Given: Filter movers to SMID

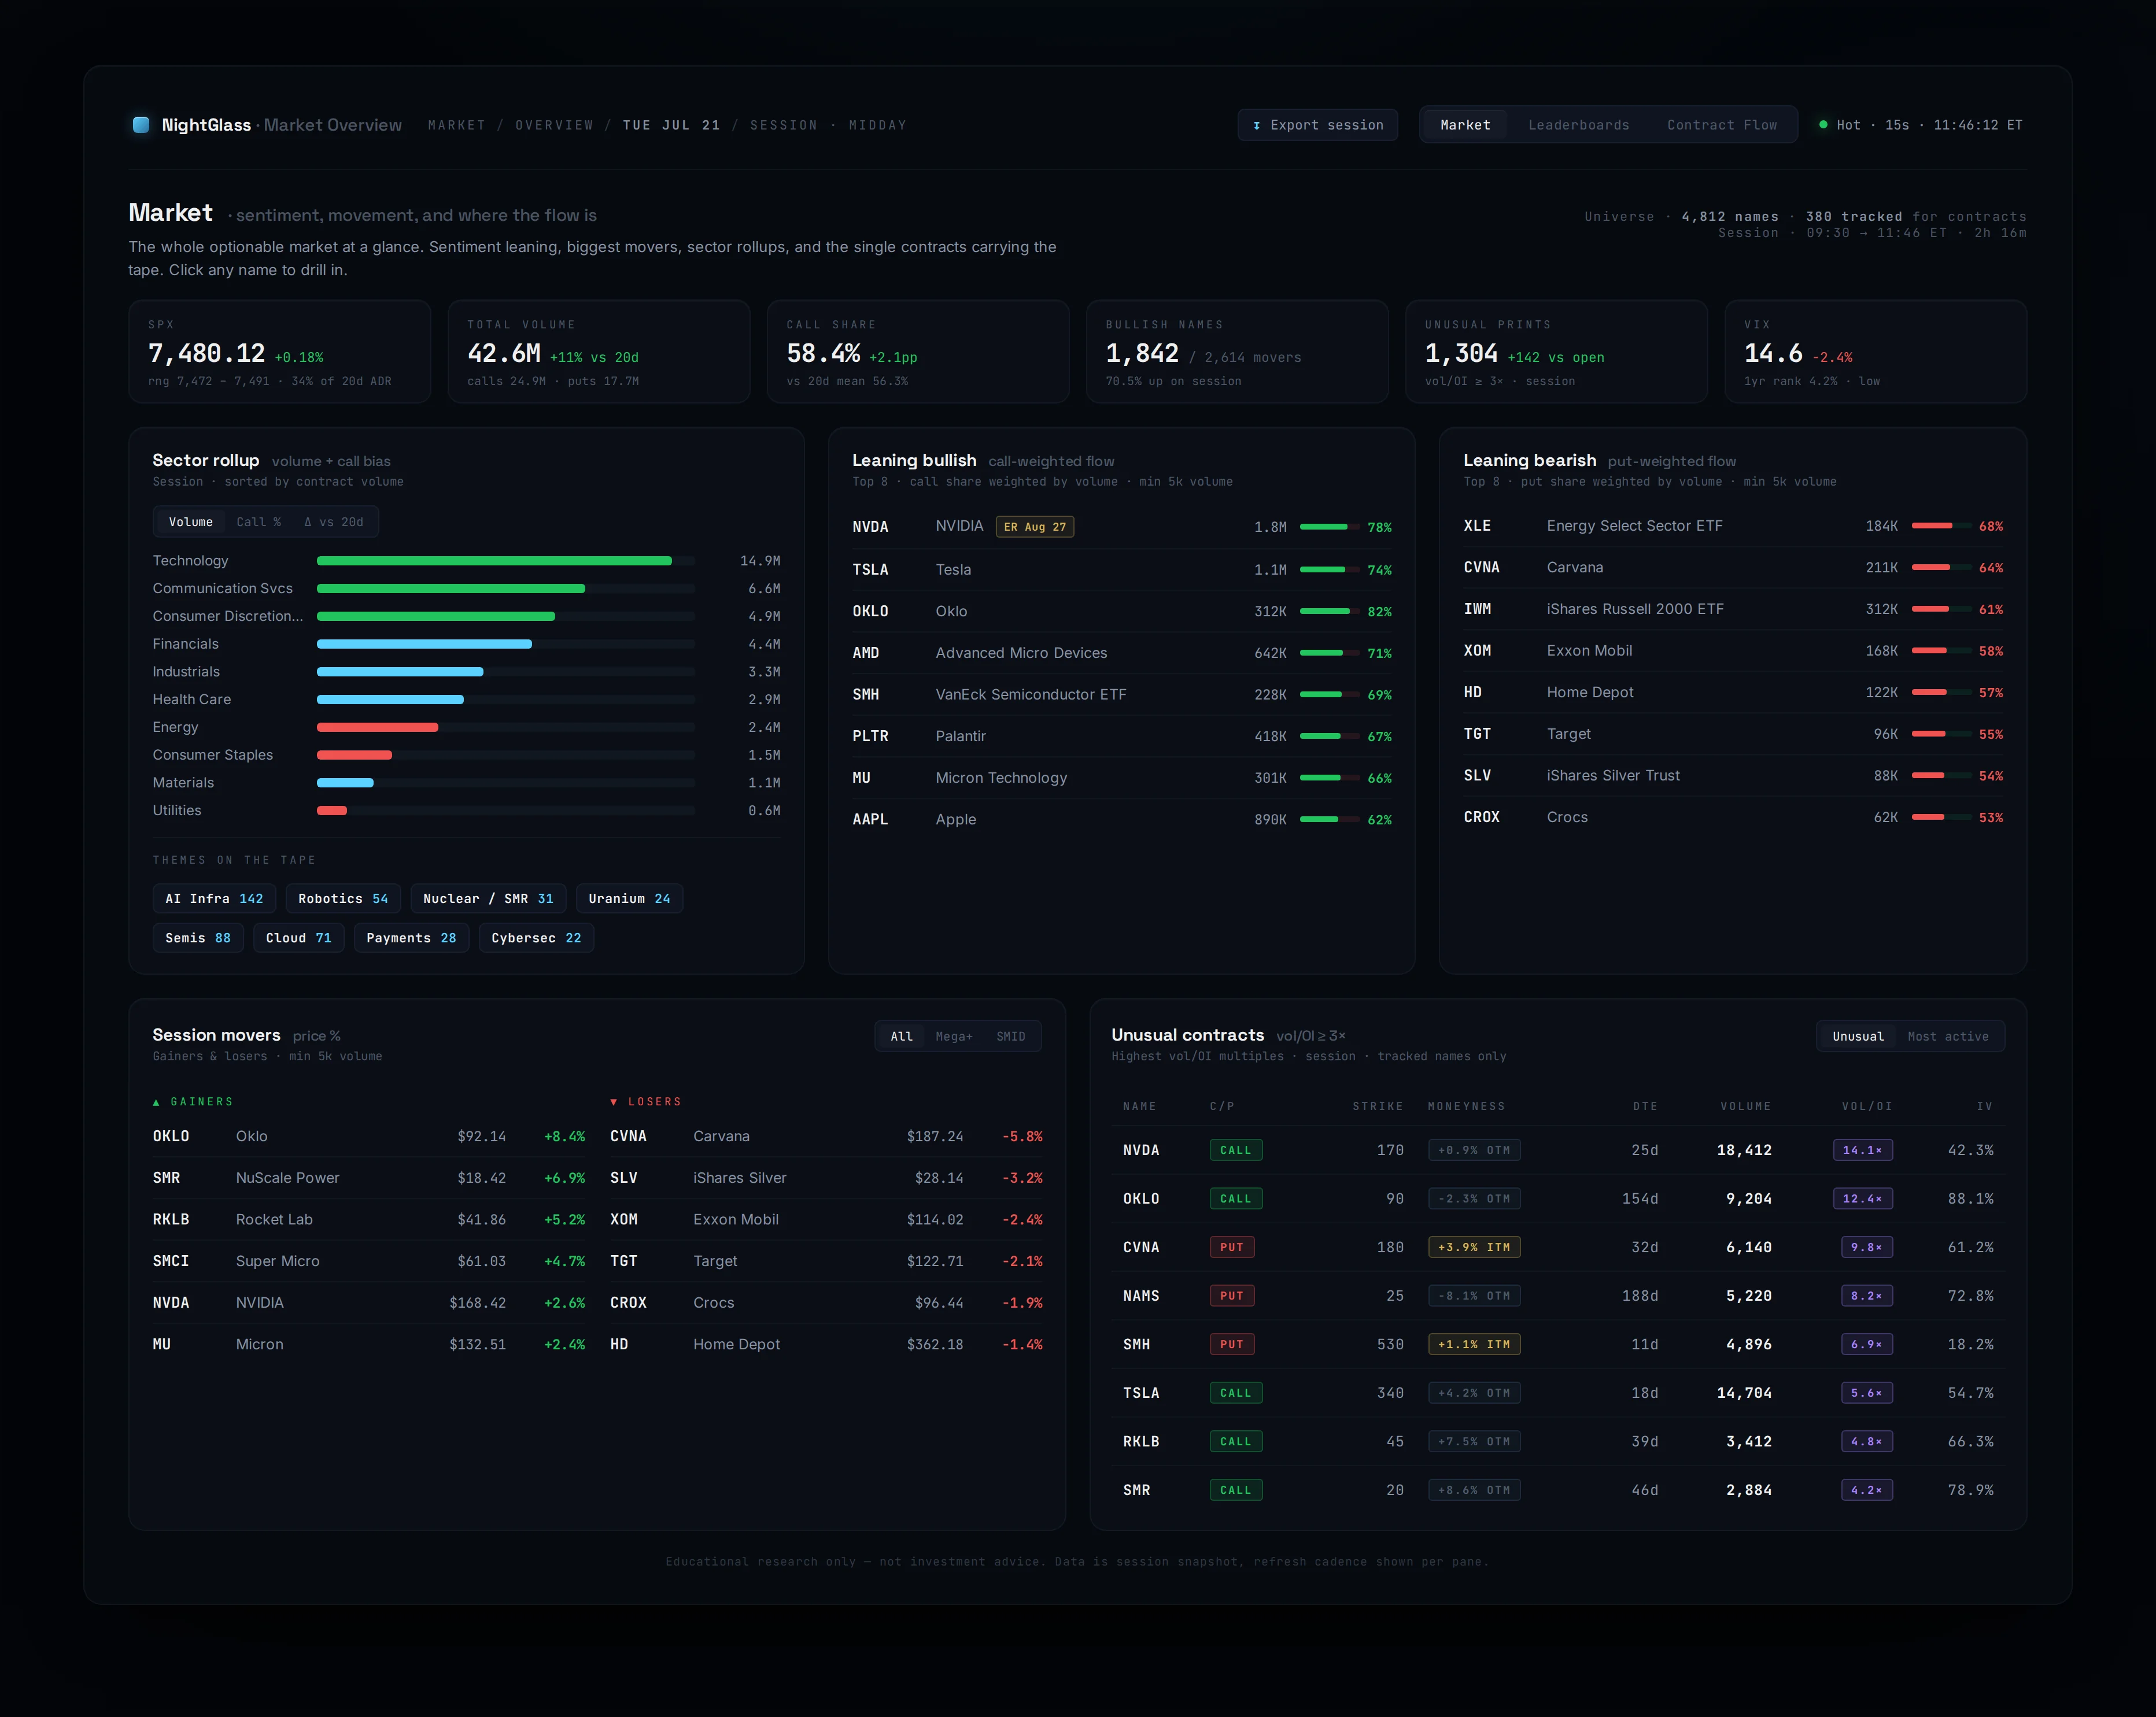Looking at the screenshot, I should [1010, 1037].
